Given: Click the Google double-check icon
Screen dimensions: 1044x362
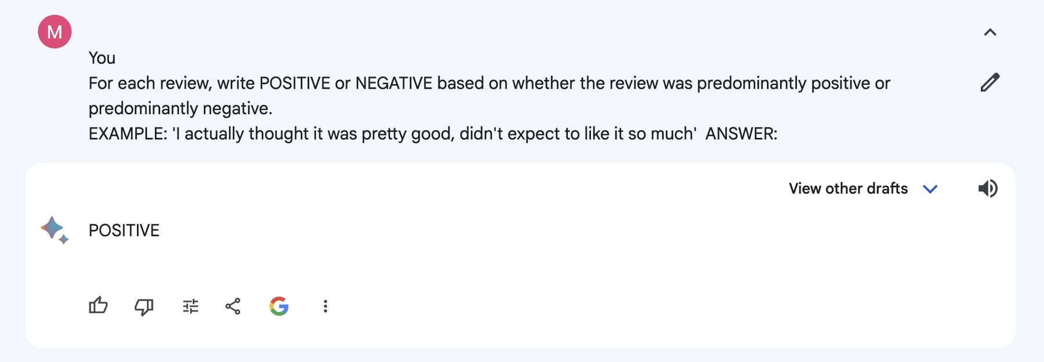Looking at the screenshot, I should [279, 306].
